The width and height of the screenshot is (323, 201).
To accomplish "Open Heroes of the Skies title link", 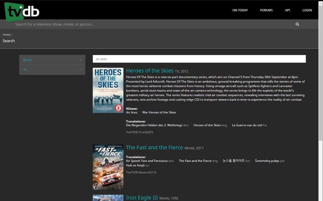I will (x=150, y=71).
